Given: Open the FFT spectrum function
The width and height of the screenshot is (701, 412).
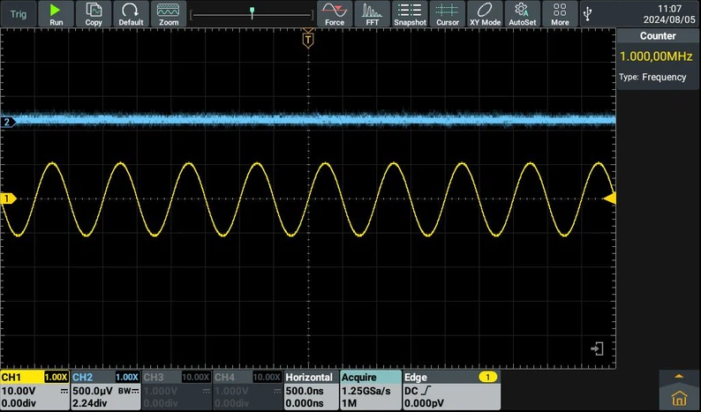Looking at the screenshot, I should click(x=372, y=13).
